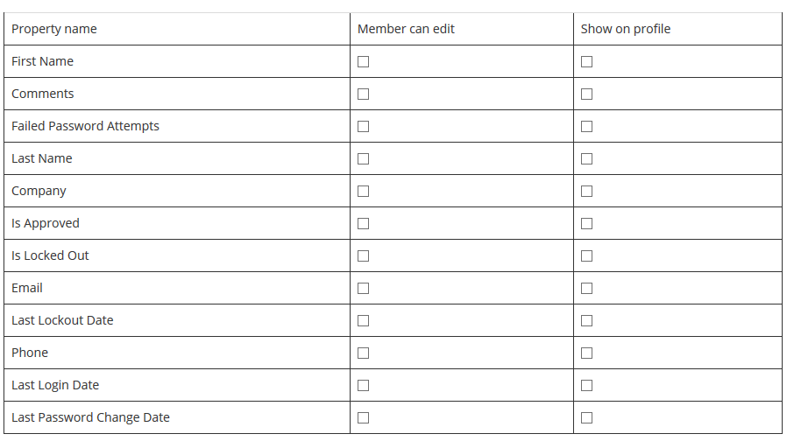Toggle Member can edit for Is Approved
Viewport: 794px width, 448px height.
pos(363,223)
